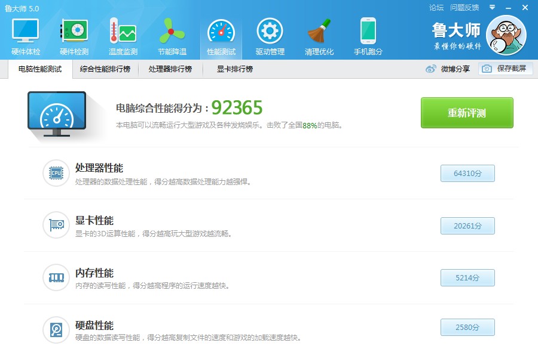538x358 pixels.
Task: Open the 硬件体检 hardware checkup icon
Action: 26,31
